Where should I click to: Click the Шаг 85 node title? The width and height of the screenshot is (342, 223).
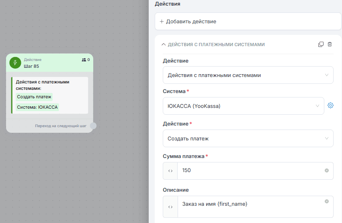[31, 66]
